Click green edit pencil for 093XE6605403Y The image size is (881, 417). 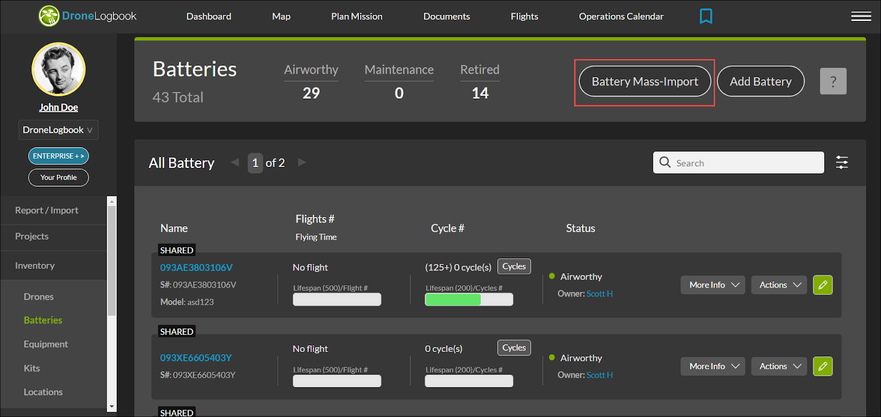click(x=823, y=366)
